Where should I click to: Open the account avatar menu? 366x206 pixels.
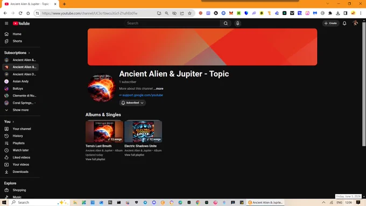pyautogui.click(x=355, y=23)
